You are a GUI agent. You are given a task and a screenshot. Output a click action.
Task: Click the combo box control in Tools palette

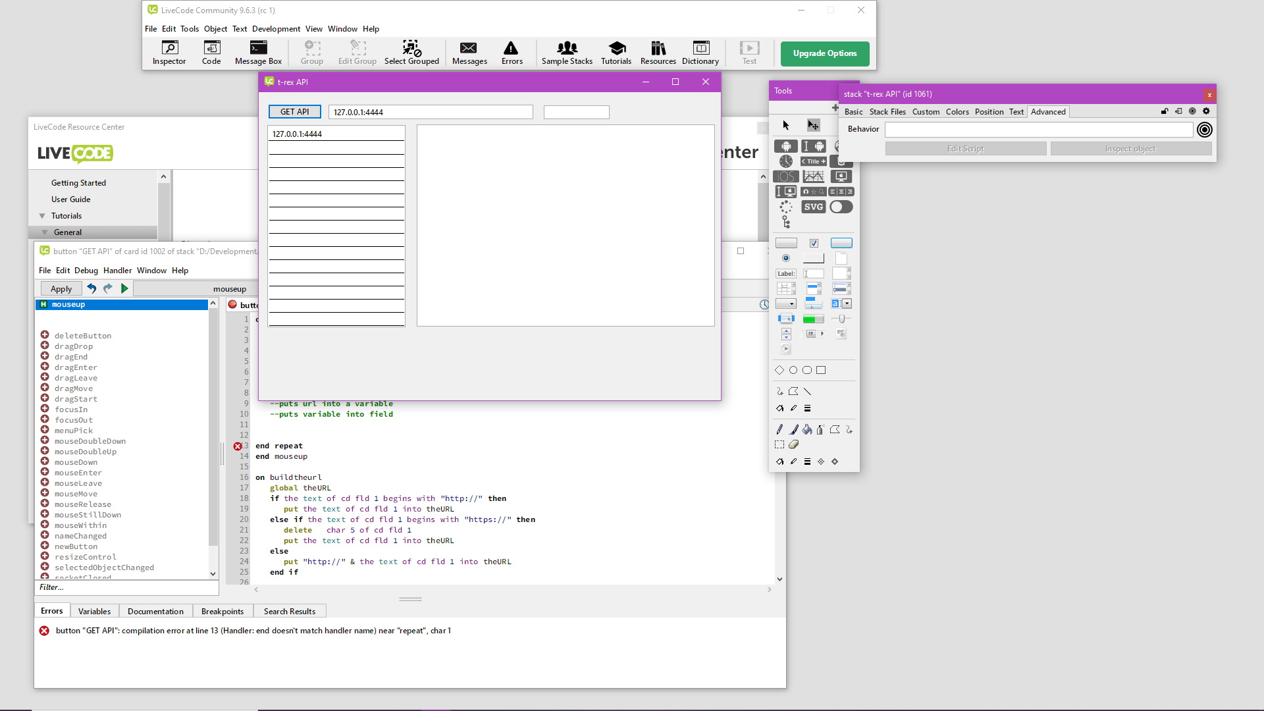click(841, 303)
